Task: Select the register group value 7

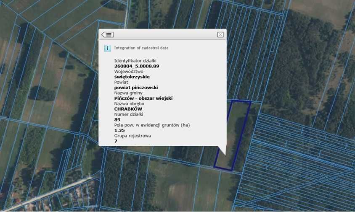Action: pyautogui.click(x=116, y=141)
